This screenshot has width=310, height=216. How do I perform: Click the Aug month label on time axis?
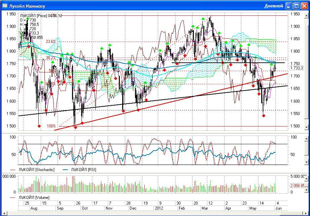(x=34, y=208)
